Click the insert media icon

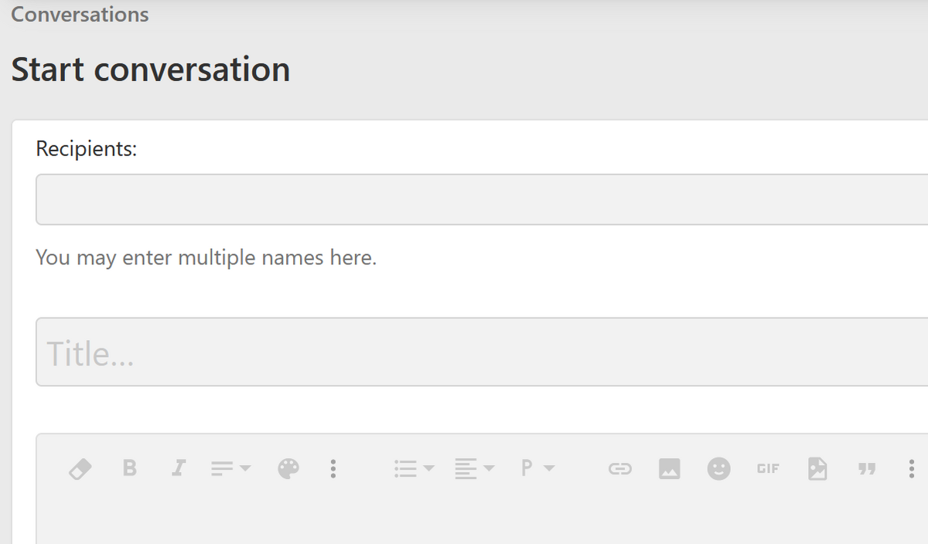click(817, 468)
